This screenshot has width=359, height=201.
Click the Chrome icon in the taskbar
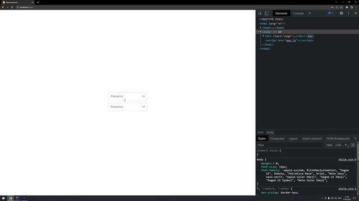click(x=10, y=198)
